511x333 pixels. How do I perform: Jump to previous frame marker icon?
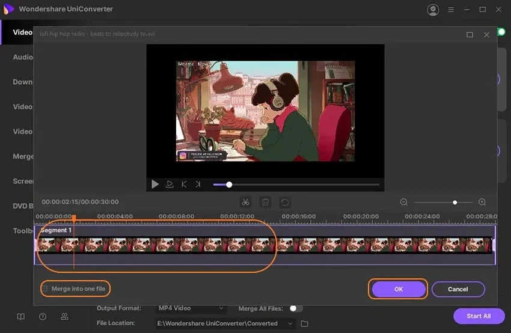pos(184,185)
